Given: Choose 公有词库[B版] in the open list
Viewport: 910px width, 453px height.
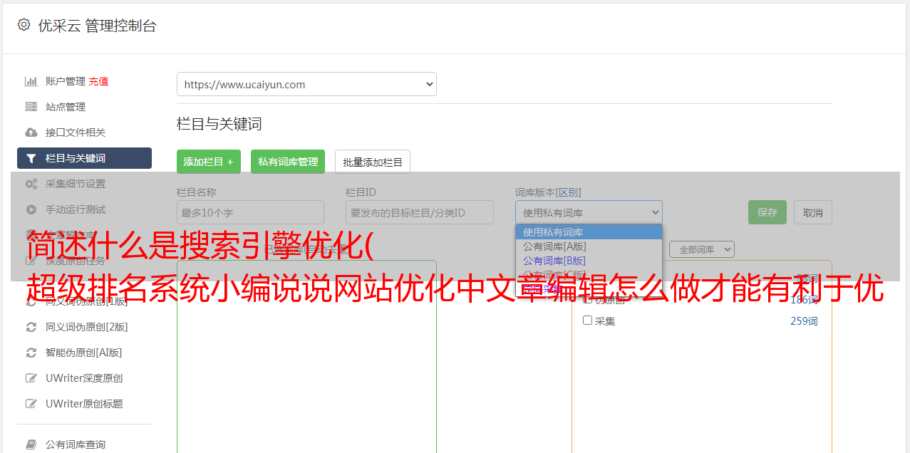Looking at the screenshot, I should pyautogui.click(x=589, y=261).
